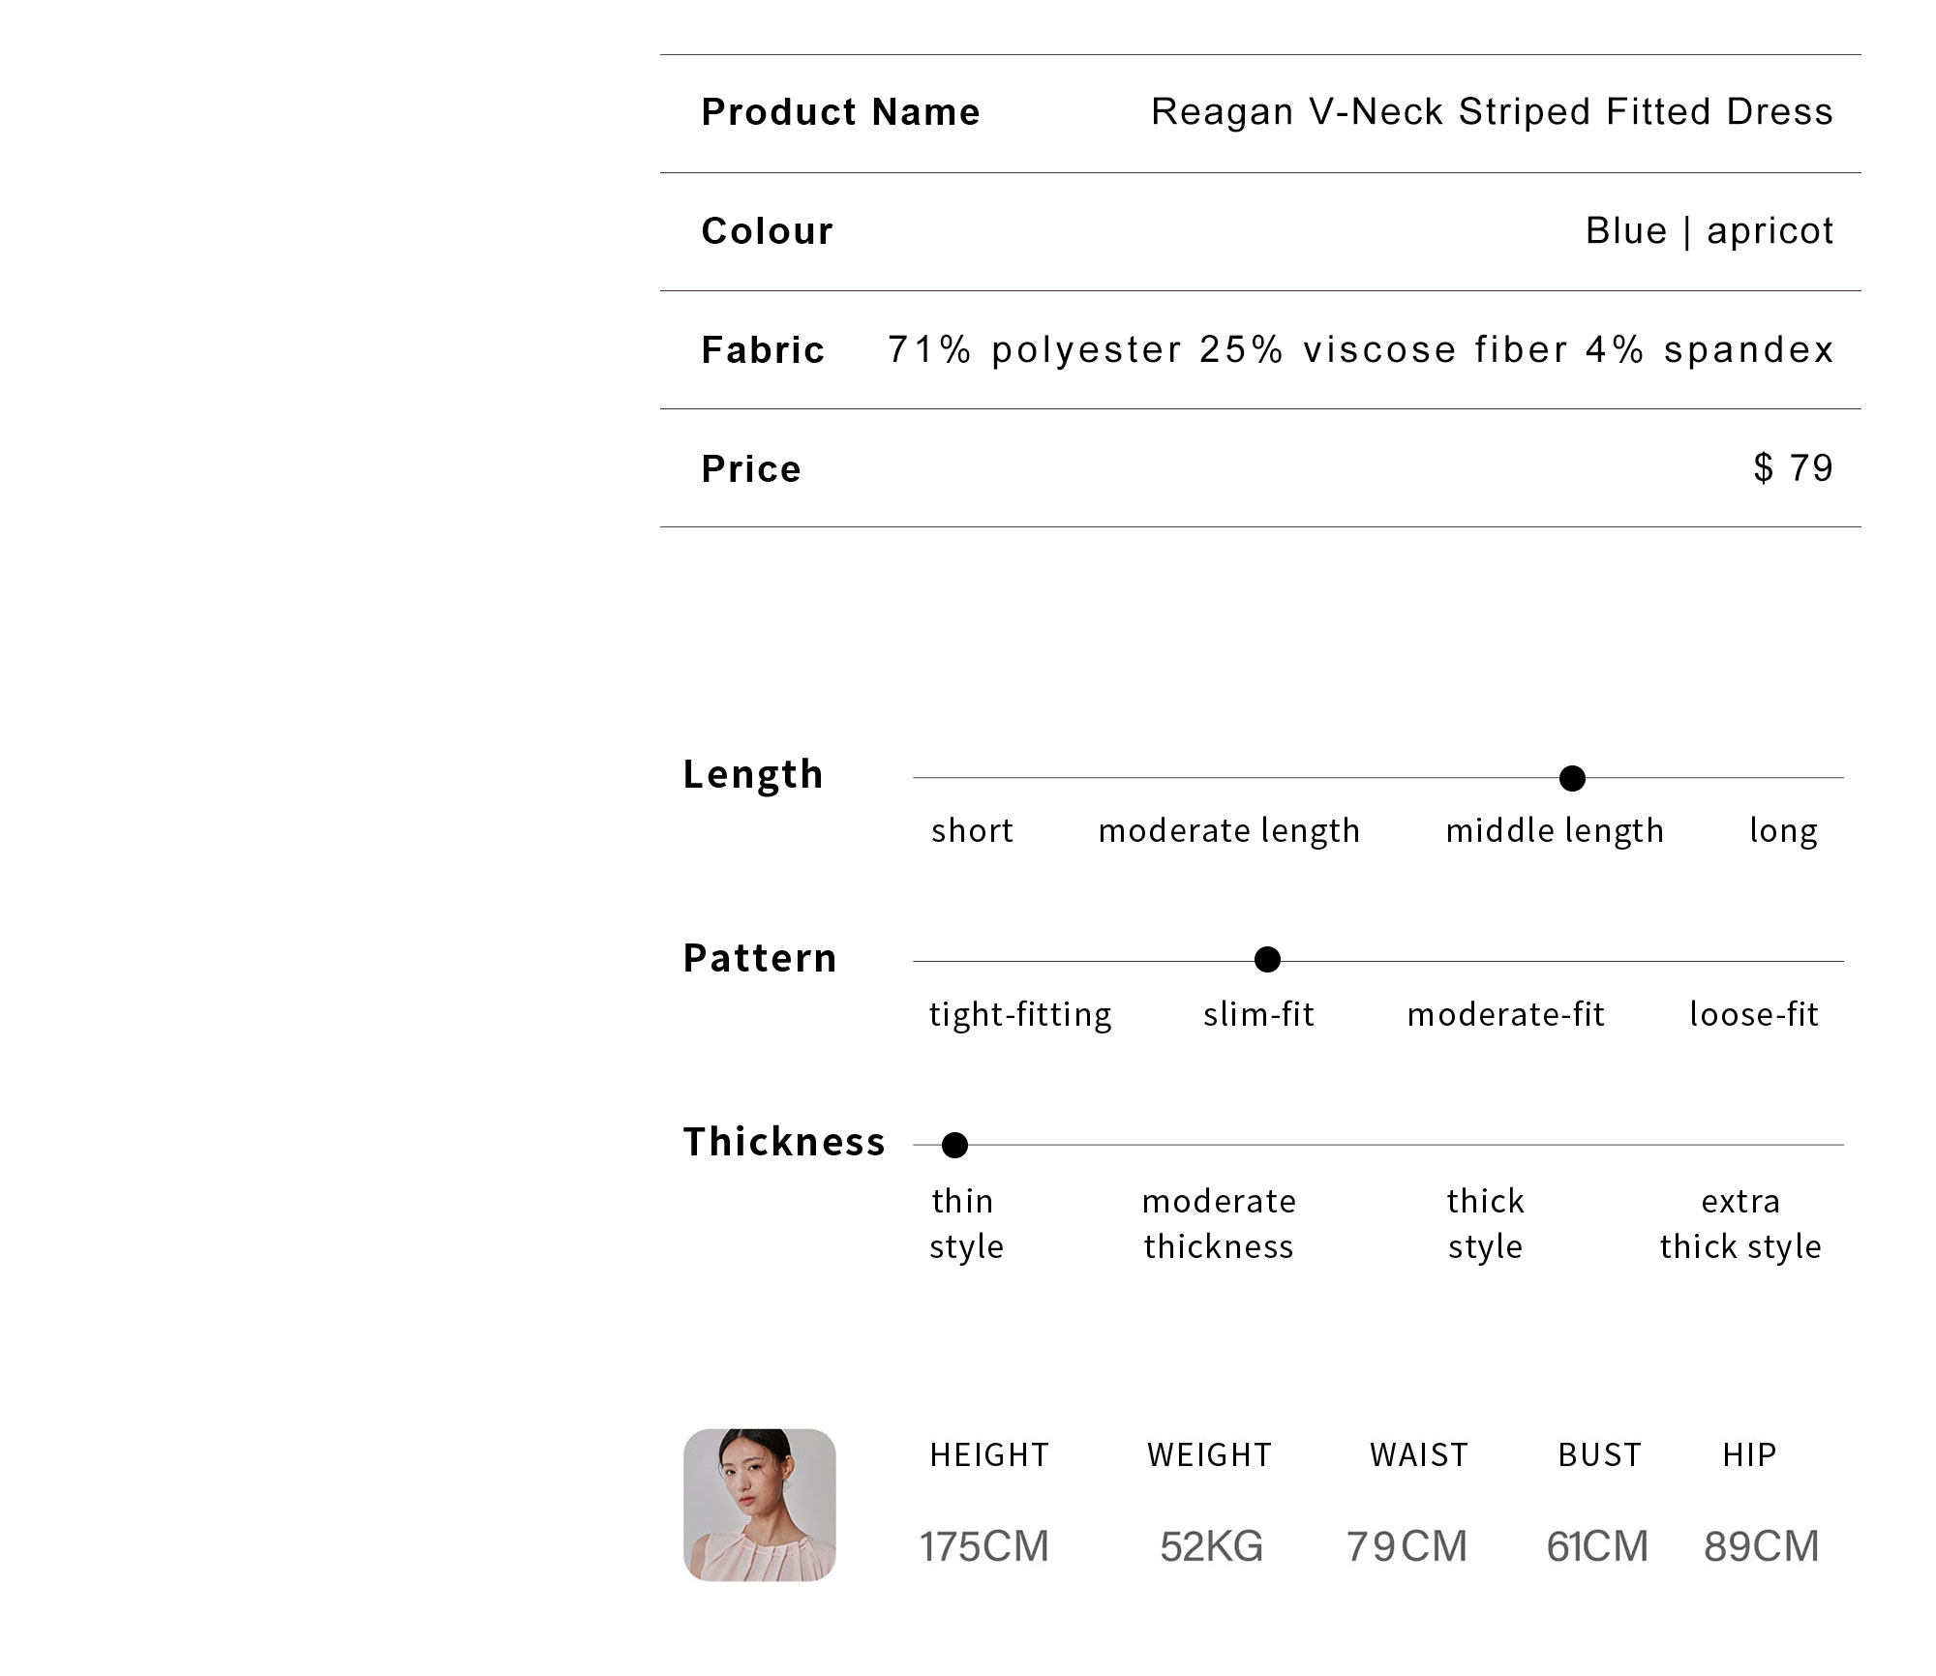The height and width of the screenshot is (1676, 1936).
Task: Click the Thickness slider dot at thin style
Action: (x=954, y=1145)
